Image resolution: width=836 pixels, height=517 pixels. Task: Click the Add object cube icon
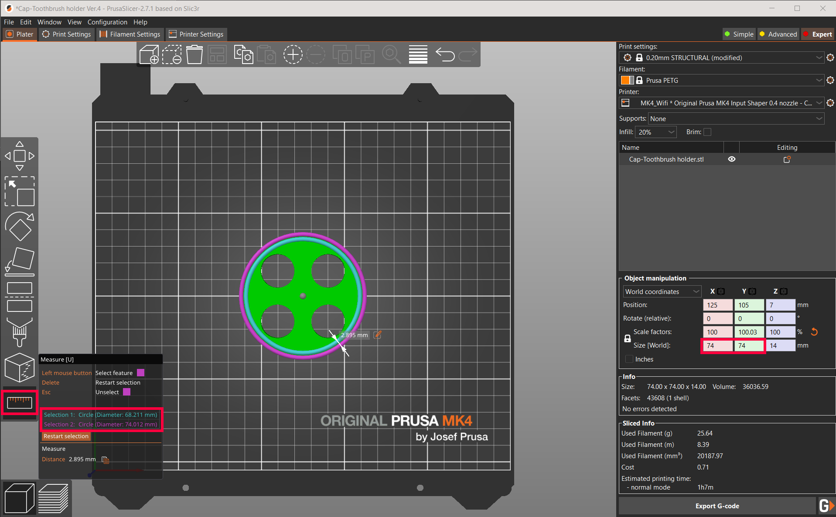(x=149, y=55)
